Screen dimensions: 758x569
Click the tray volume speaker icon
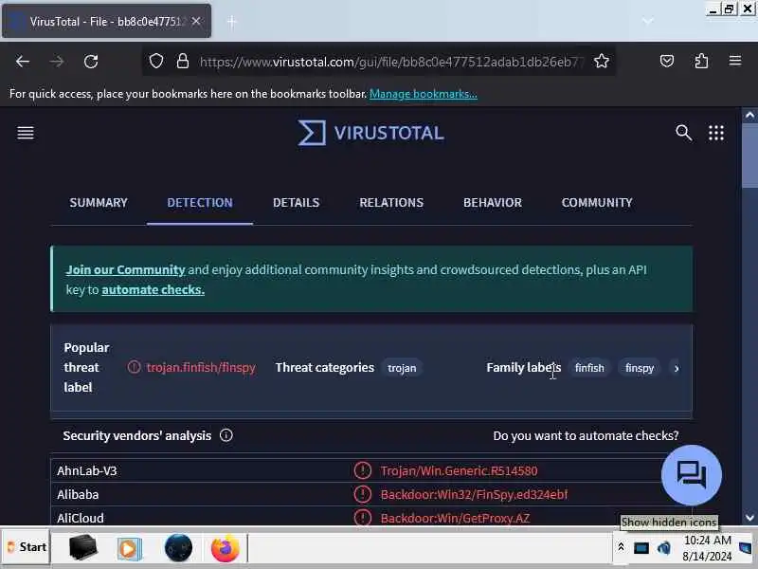(x=664, y=548)
